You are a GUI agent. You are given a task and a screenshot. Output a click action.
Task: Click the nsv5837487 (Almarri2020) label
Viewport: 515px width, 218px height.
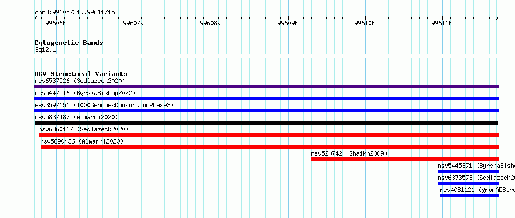[76, 117]
